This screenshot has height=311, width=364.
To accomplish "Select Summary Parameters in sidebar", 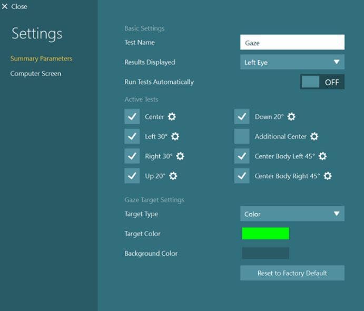I will click(x=41, y=58).
